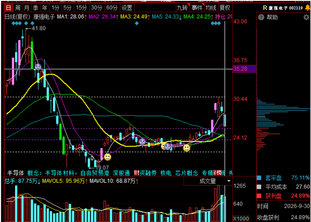Image resolution: width=311 pixels, height=222 pixels.
Task: Open the 5分 minute chart
Action: [67, 8]
